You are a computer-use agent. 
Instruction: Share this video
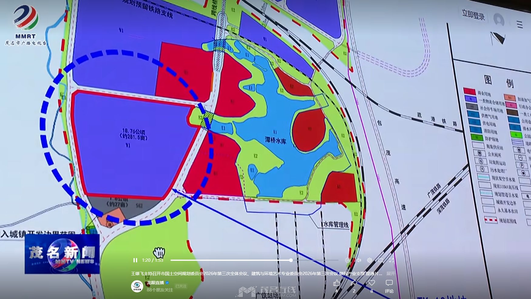(x=354, y=283)
